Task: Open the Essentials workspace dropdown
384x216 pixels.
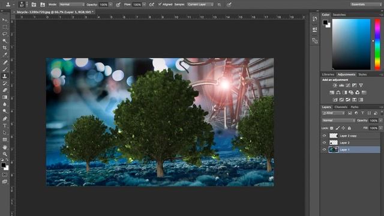Action: [366, 4]
